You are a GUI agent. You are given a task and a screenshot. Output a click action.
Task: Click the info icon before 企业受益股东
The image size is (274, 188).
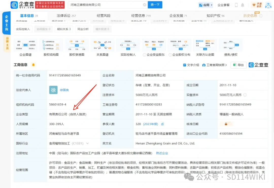click(x=144, y=55)
